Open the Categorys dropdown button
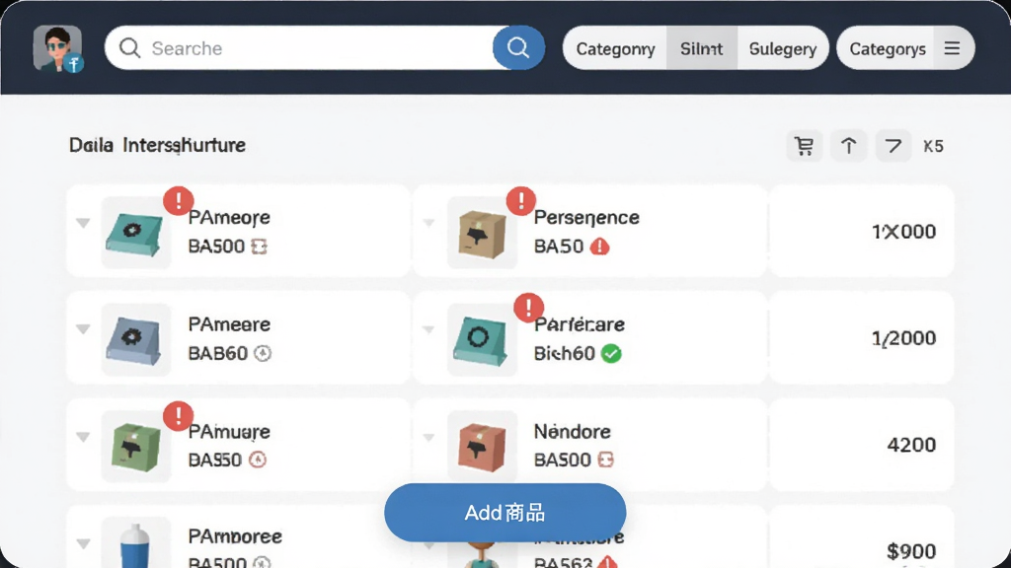 click(x=888, y=48)
